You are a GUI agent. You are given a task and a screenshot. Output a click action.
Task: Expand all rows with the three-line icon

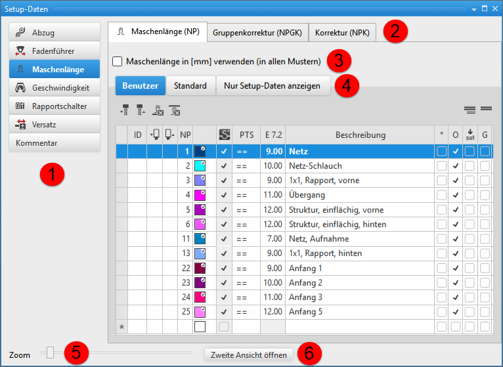point(470,110)
